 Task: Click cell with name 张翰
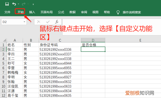coord(15,82)
